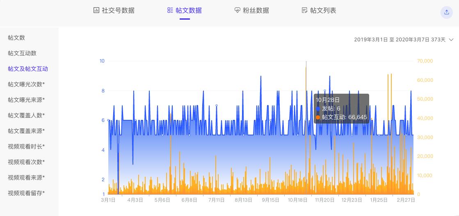
Task: Open 帖文覆盖人数* metric
Action: pyautogui.click(x=26, y=115)
